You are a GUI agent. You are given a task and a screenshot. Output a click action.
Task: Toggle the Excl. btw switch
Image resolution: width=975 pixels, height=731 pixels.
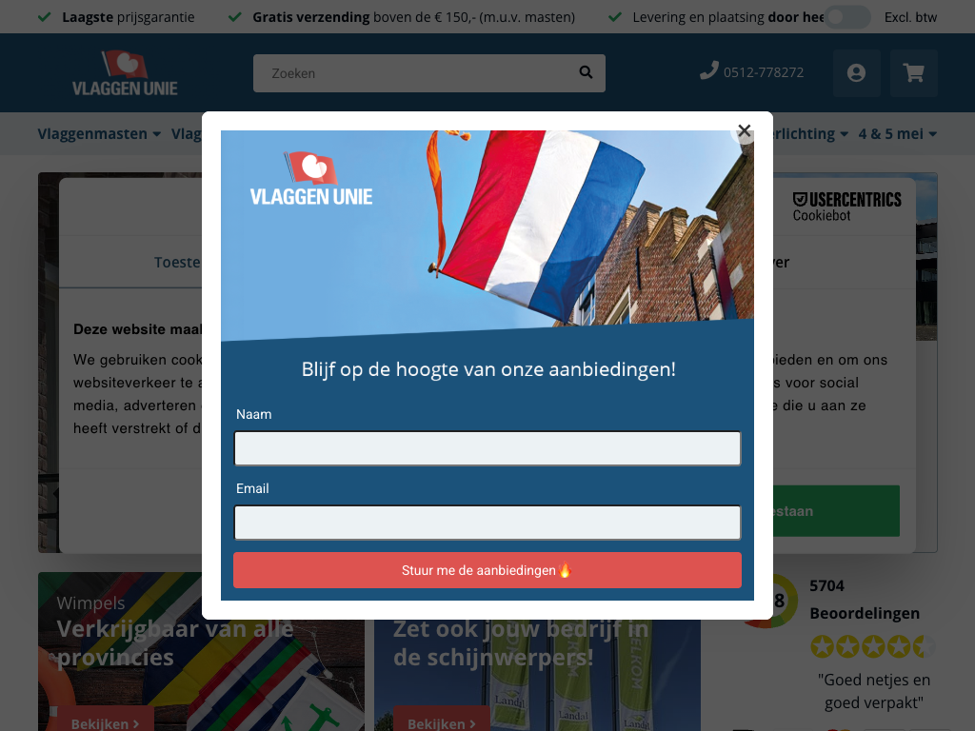[848, 17]
